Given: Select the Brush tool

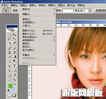Looking at the screenshot, I should pyautogui.click(x=14, y=48).
